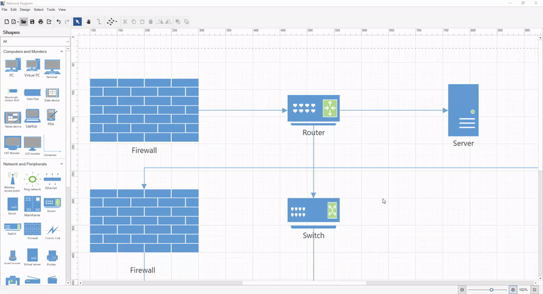
Task: Click the zoom in plus button
Action: coord(513,290)
